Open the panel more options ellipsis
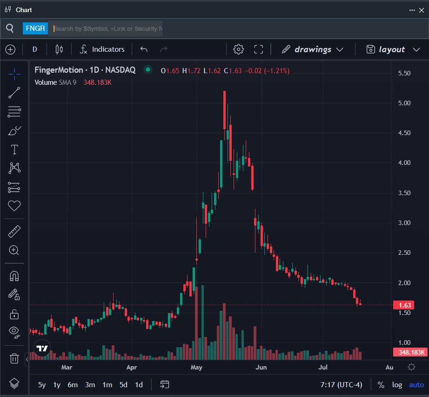This screenshot has height=397, width=429. pyautogui.click(x=412, y=10)
